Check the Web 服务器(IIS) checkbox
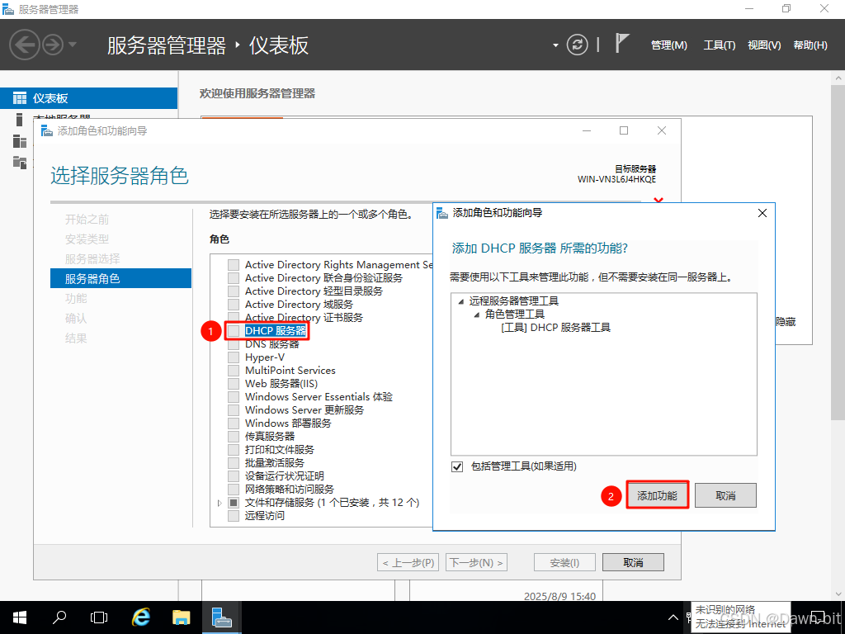Screen dimensions: 845x634 [234, 384]
